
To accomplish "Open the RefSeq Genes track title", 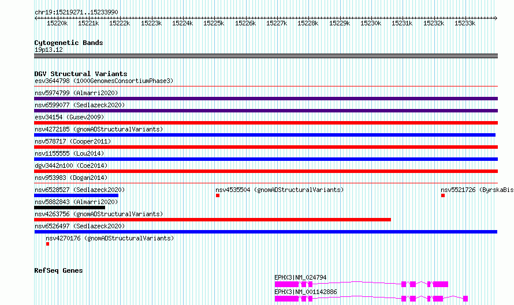I will click(58, 270).
